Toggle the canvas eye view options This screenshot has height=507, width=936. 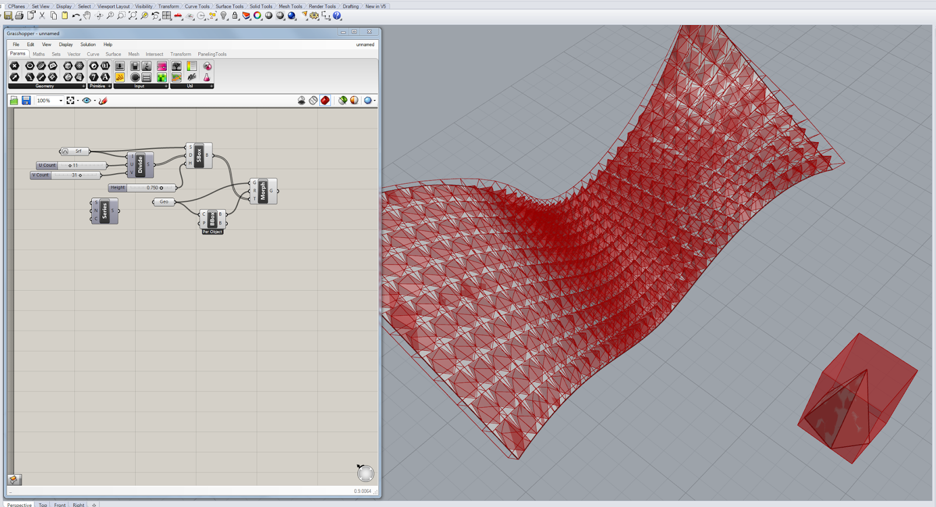click(87, 101)
